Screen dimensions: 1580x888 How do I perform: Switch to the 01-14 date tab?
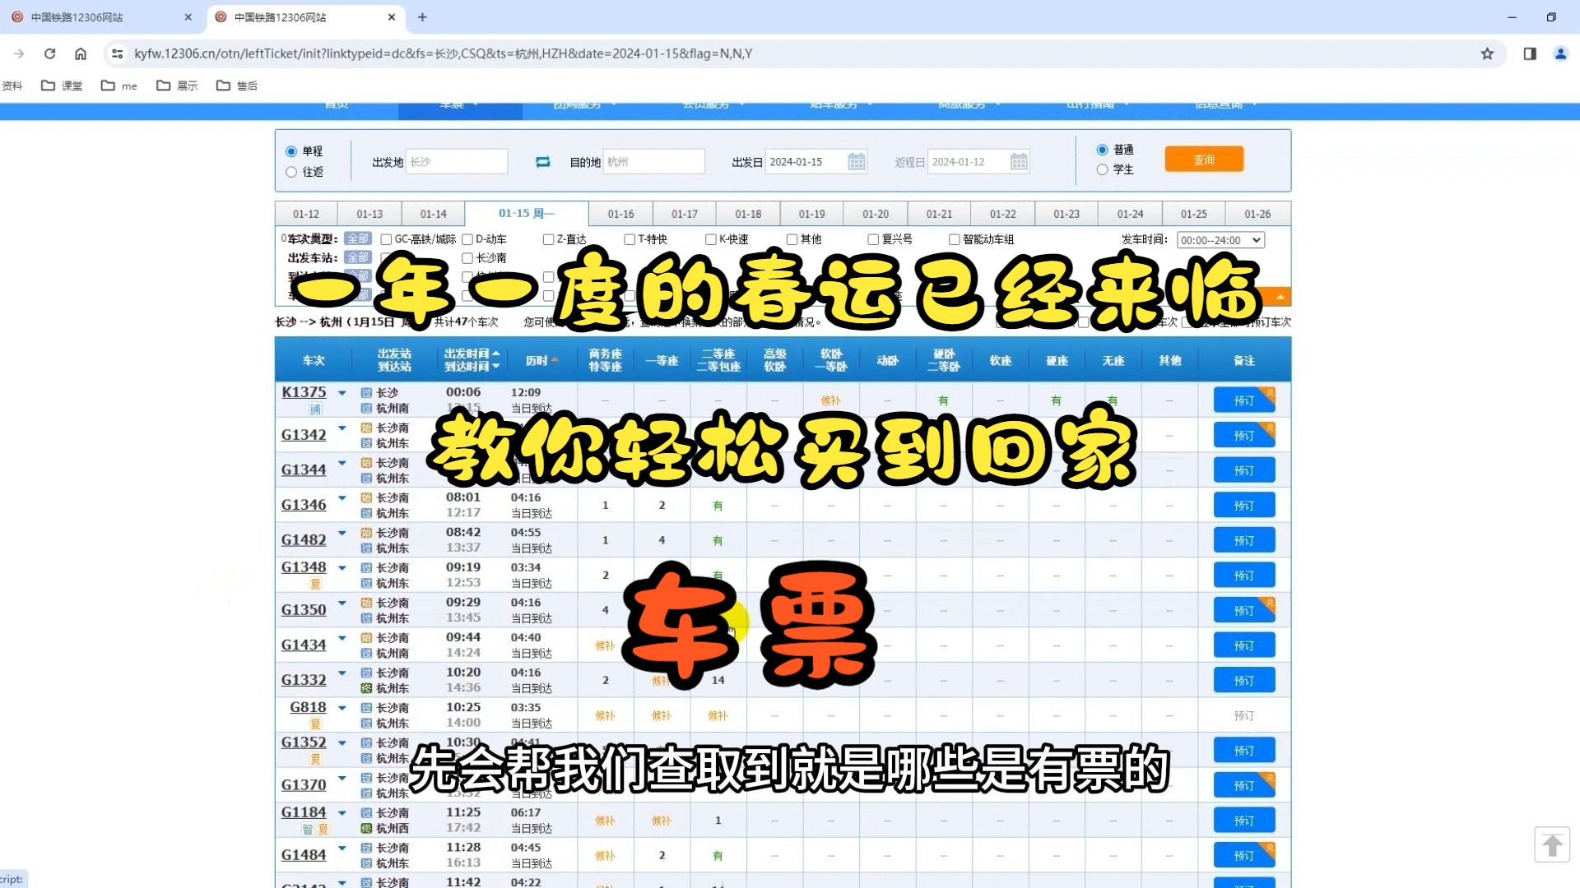[x=433, y=214]
